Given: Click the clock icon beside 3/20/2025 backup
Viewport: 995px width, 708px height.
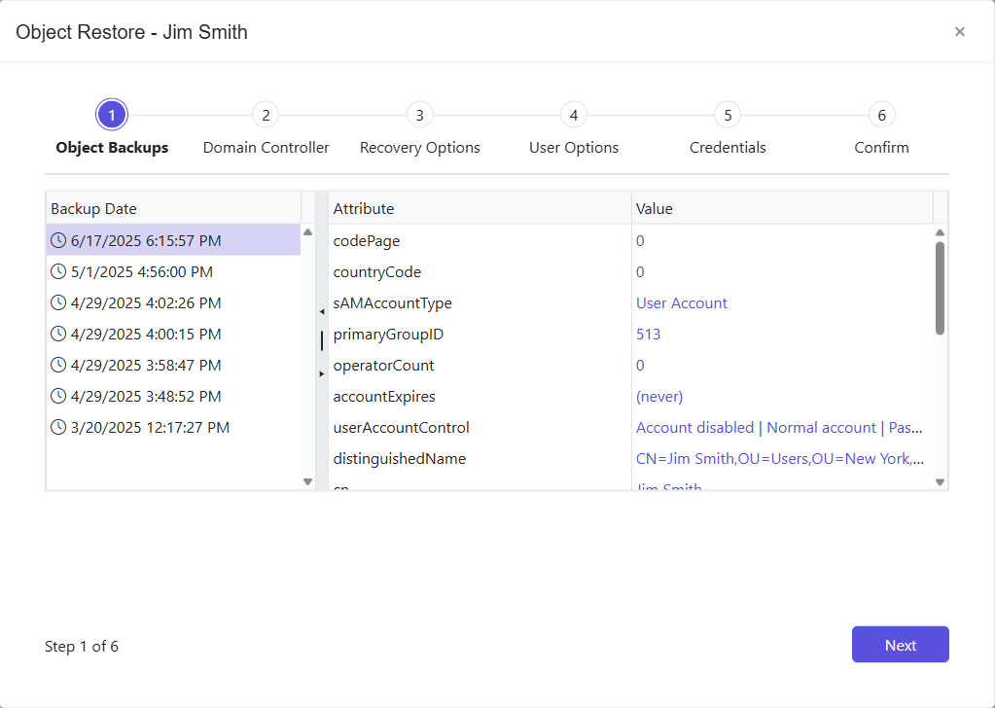Looking at the screenshot, I should 57,427.
